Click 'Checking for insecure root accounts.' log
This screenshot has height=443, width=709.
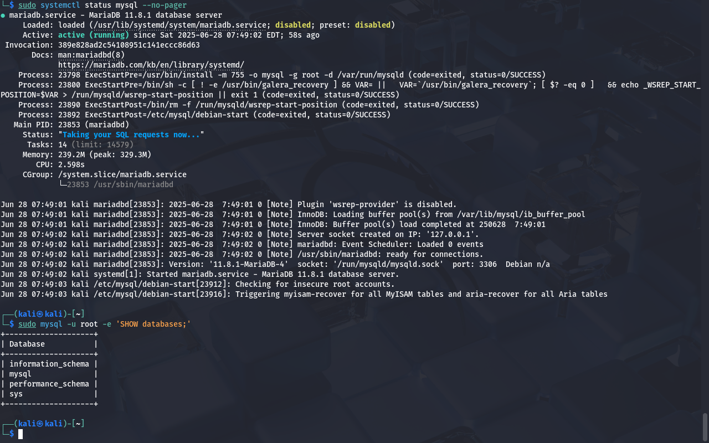(x=198, y=284)
